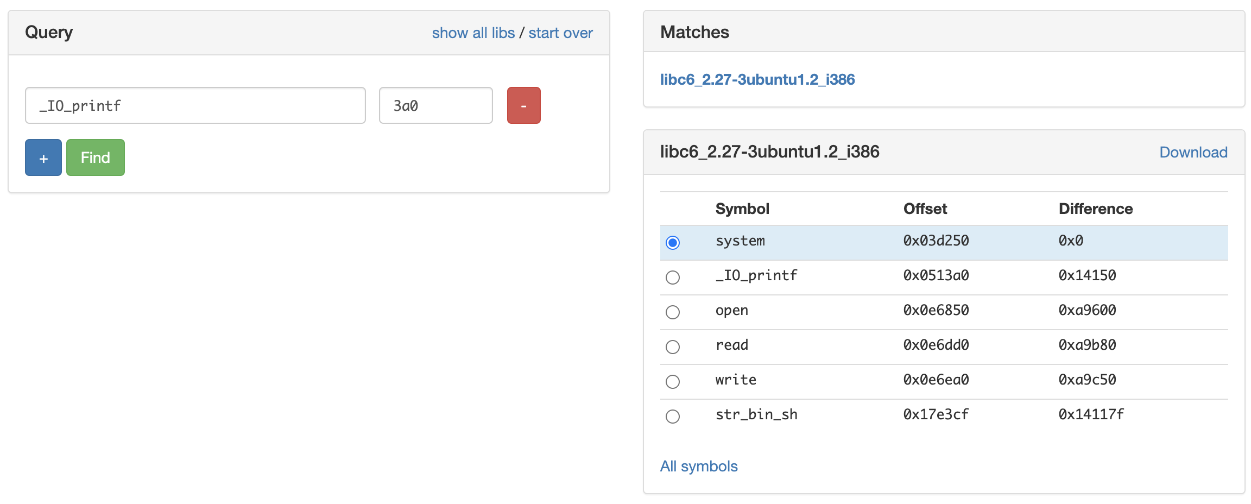Click the red remove condition button
Viewport: 1251px width, 504px height.
[523, 105]
